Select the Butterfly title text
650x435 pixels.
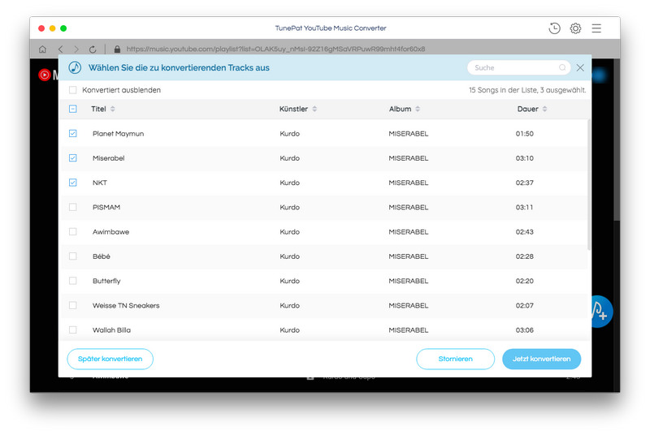coord(106,281)
